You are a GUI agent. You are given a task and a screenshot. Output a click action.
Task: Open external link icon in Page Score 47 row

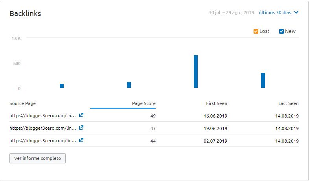point(81,128)
